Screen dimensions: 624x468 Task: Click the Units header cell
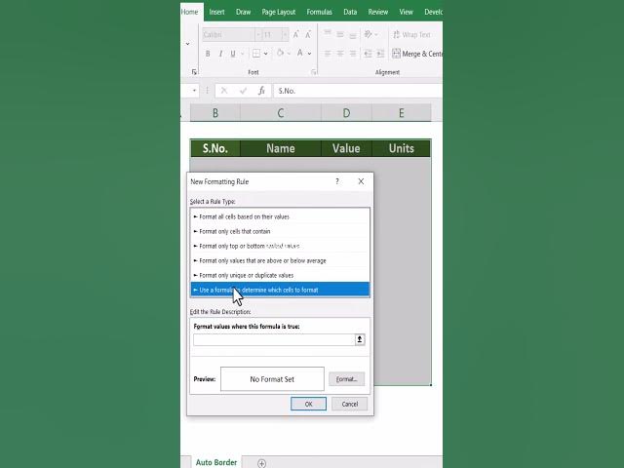tap(401, 148)
